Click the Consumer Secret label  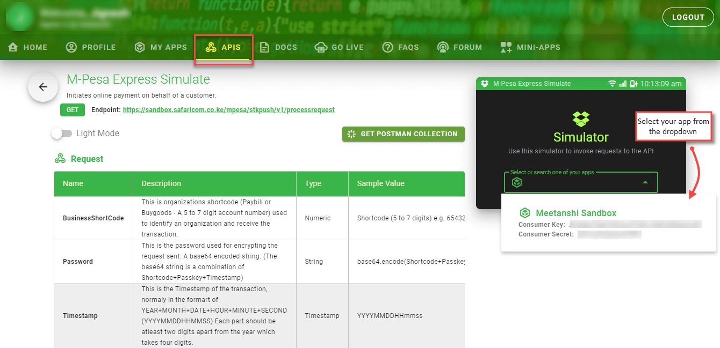coord(546,234)
